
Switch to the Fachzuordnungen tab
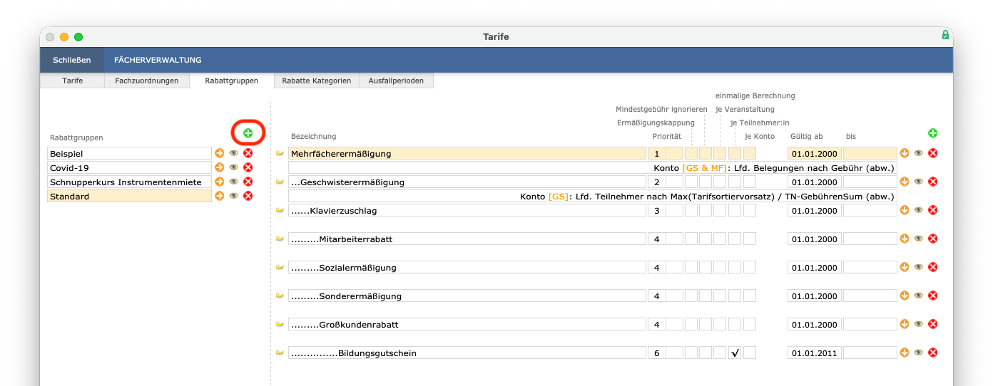(147, 80)
